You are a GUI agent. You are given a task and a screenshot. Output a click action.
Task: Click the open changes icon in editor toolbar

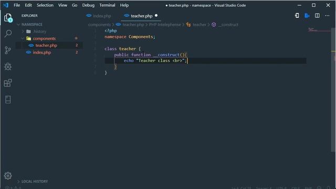pos(297,15)
